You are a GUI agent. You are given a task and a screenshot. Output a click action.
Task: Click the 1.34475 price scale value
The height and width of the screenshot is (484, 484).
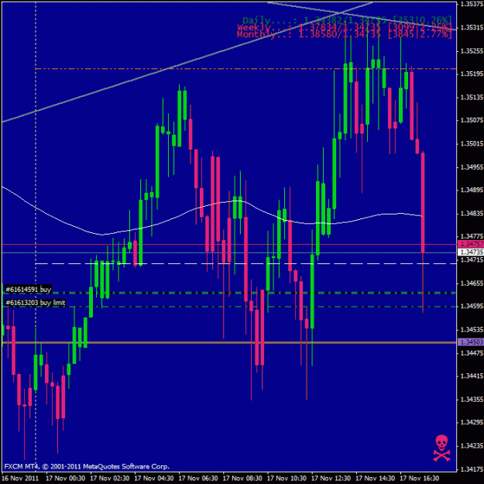click(x=472, y=353)
